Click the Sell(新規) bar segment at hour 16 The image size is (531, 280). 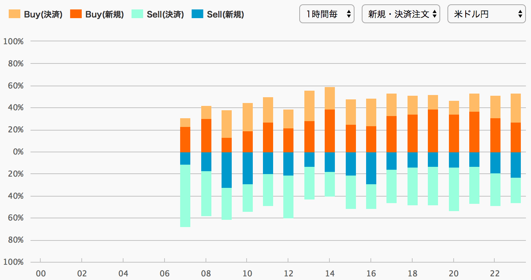point(371,168)
